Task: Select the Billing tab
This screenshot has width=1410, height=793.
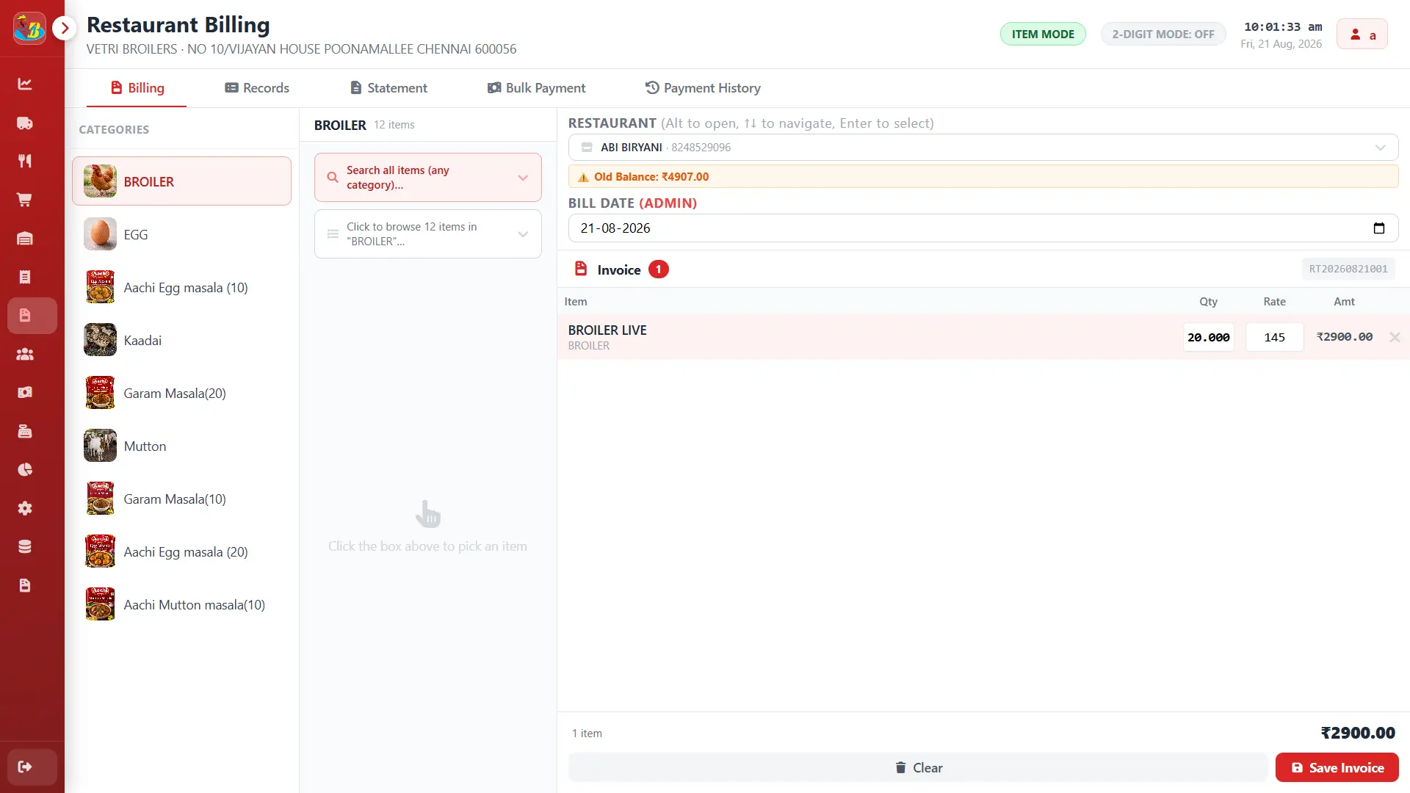Action: (x=137, y=88)
